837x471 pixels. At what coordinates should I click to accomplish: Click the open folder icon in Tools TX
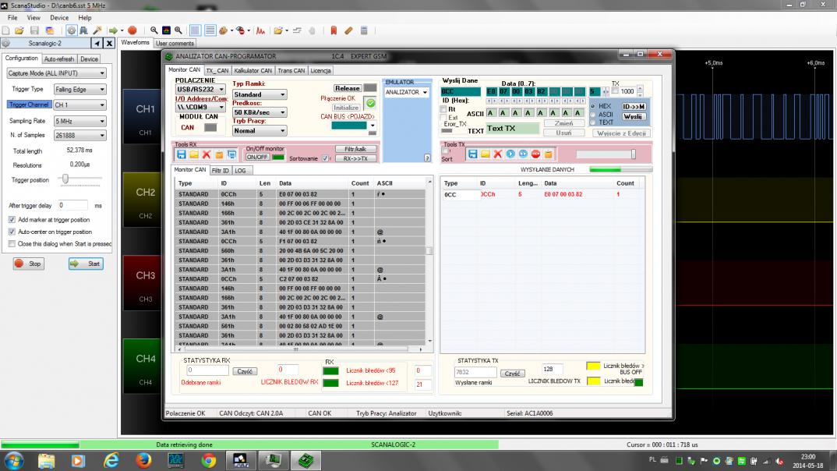(x=485, y=154)
